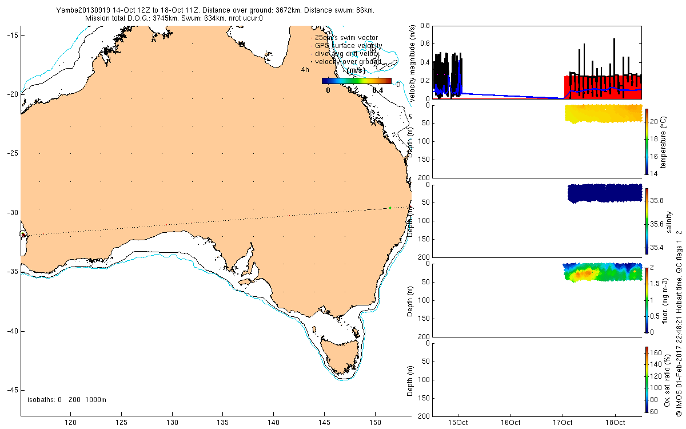This screenshot has height=429, width=686.
Task: Click the fluor. (mg m-3) colorbar
Action: (x=647, y=299)
